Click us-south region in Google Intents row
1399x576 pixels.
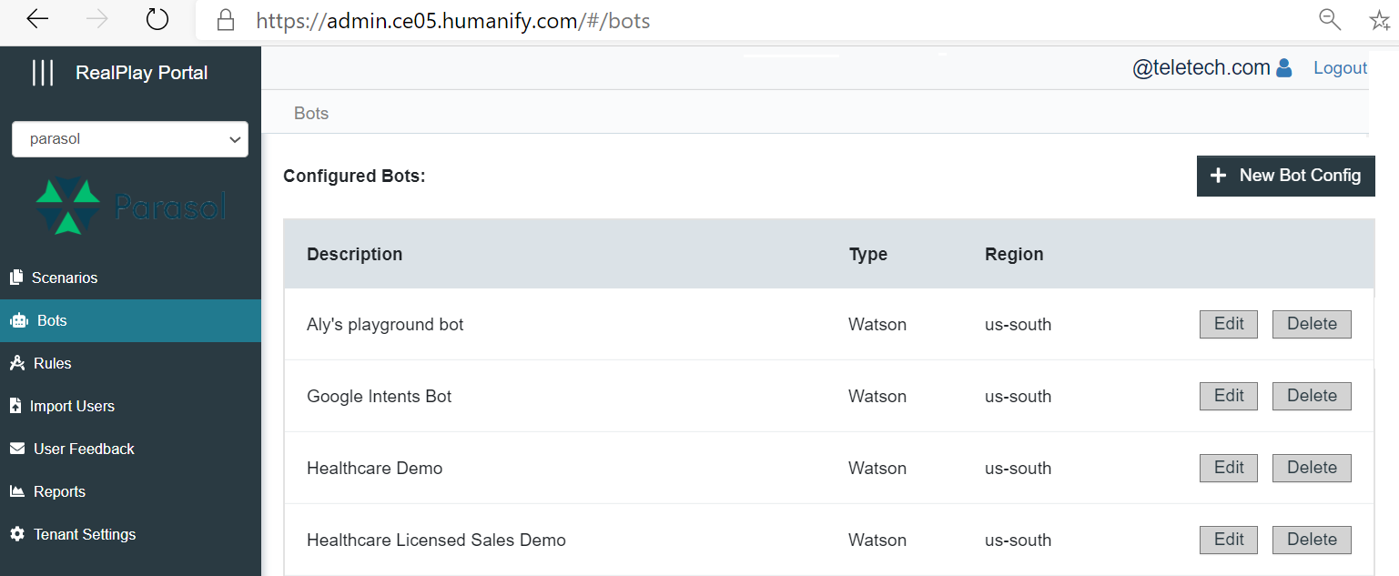[x=1019, y=397]
